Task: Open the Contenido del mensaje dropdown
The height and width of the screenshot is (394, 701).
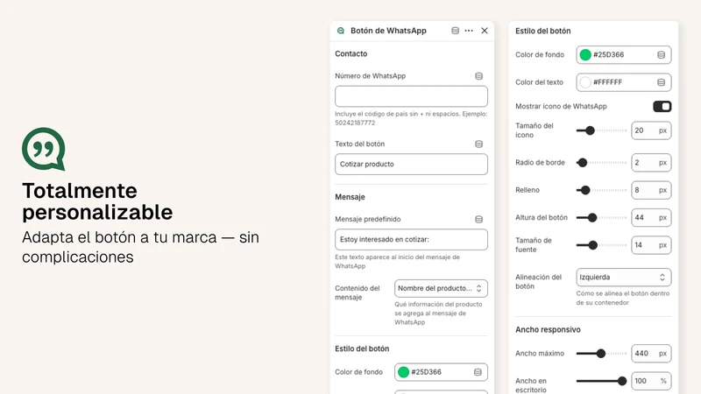Action: [441, 289]
